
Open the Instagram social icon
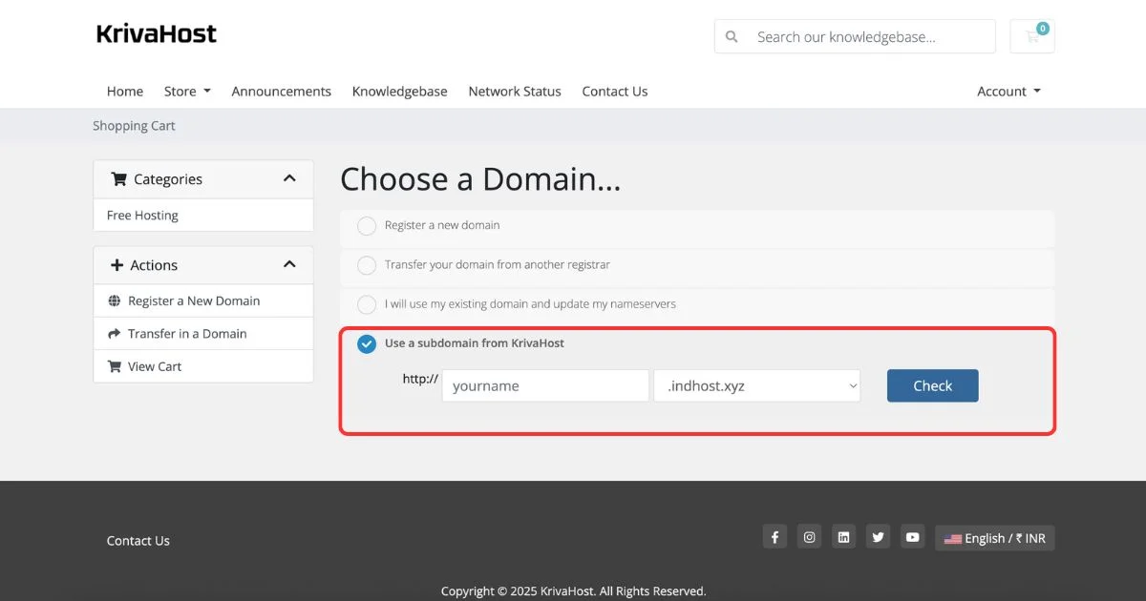(809, 537)
